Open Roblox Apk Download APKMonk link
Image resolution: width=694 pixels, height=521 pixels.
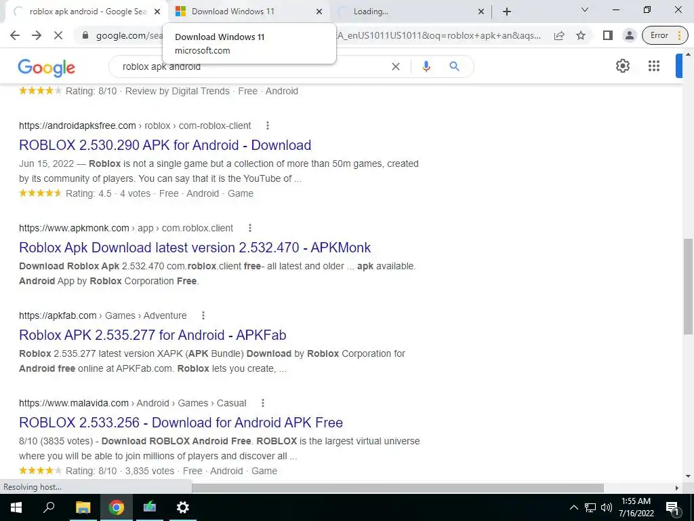click(195, 248)
